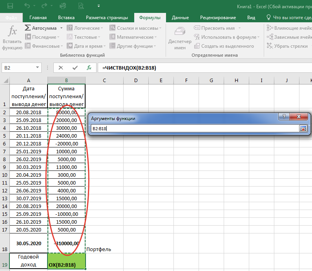This screenshot has width=312, height=271.
Task: Open the Customize Quick Access Toolbar arrow
Action: coord(99,6)
